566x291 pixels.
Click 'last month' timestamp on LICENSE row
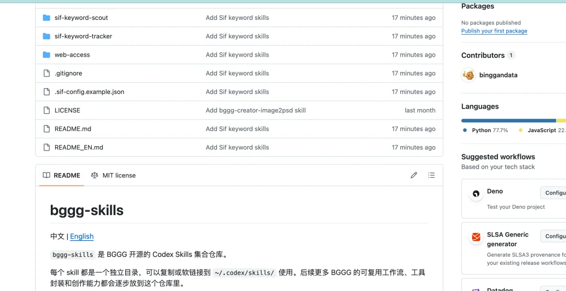point(420,111)
